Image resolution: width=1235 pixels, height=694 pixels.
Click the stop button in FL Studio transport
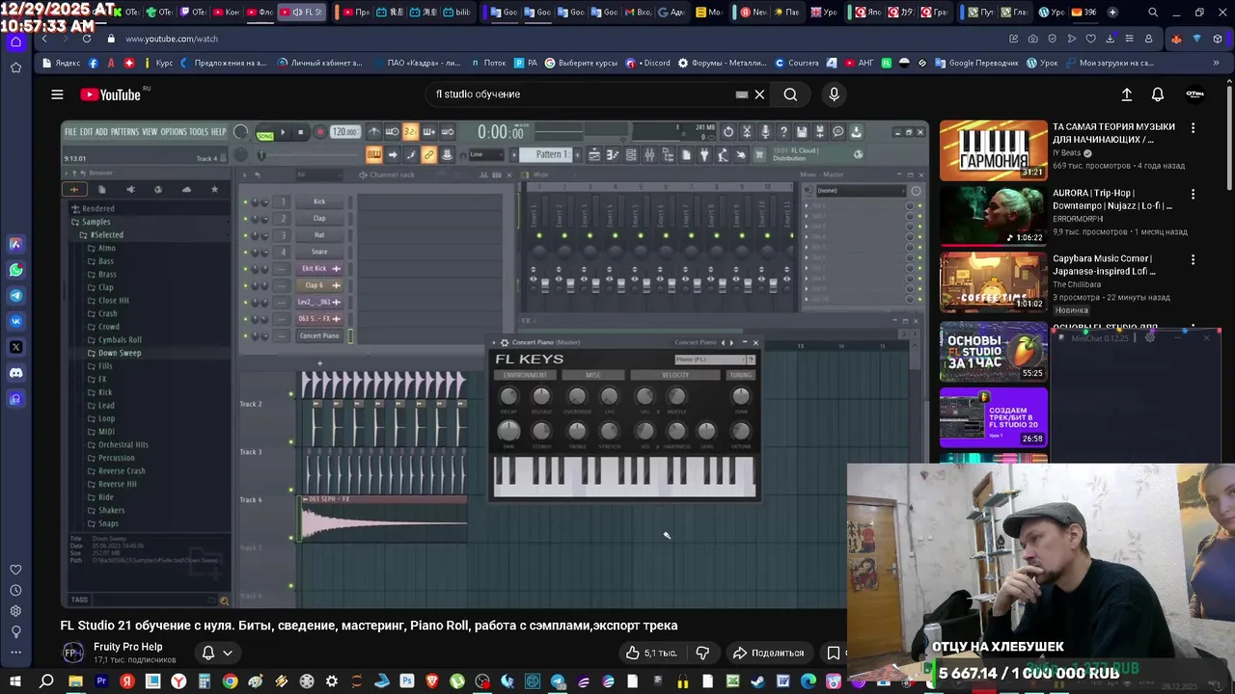301,132
